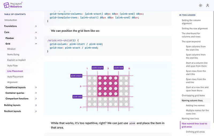Toggle the light/dark theme sun icon
Screen dimensions: 214x136
tap(200, 5)
